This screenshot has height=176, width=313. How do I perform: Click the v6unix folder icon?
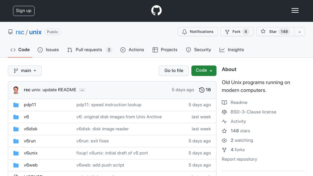(16, 153)
